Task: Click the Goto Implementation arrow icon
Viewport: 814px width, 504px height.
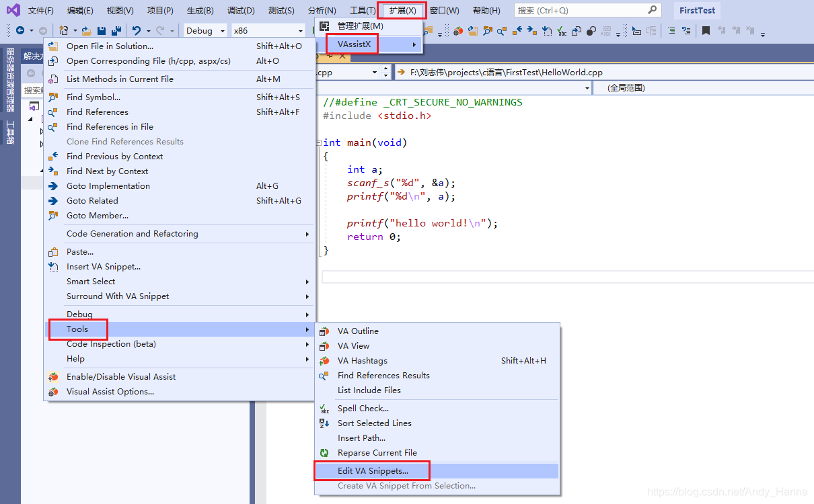Action: tap(53, 186)
